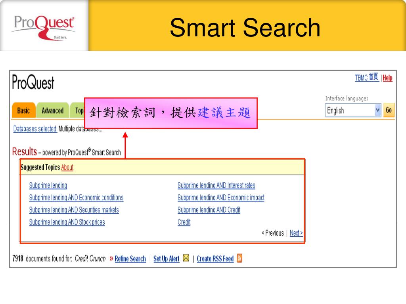Click the Databases selected link
Image resolution: width=406 pixels, height=304 pixels.
click(x=35, y=129)
